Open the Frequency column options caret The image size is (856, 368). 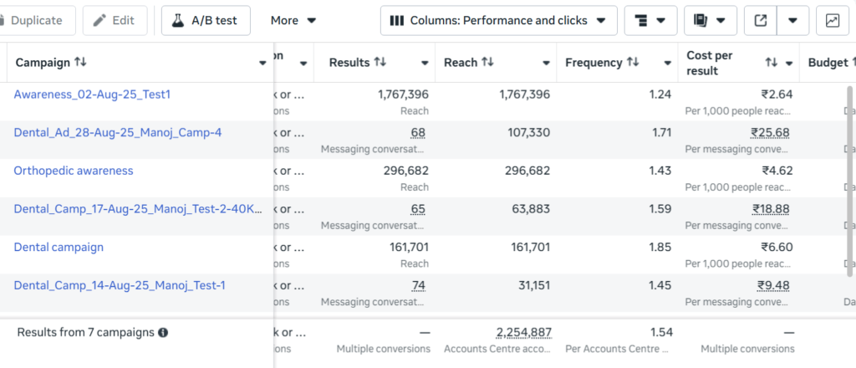[x=668, y=63]
